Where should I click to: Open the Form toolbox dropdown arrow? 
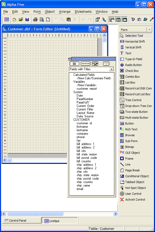(149, 30)
